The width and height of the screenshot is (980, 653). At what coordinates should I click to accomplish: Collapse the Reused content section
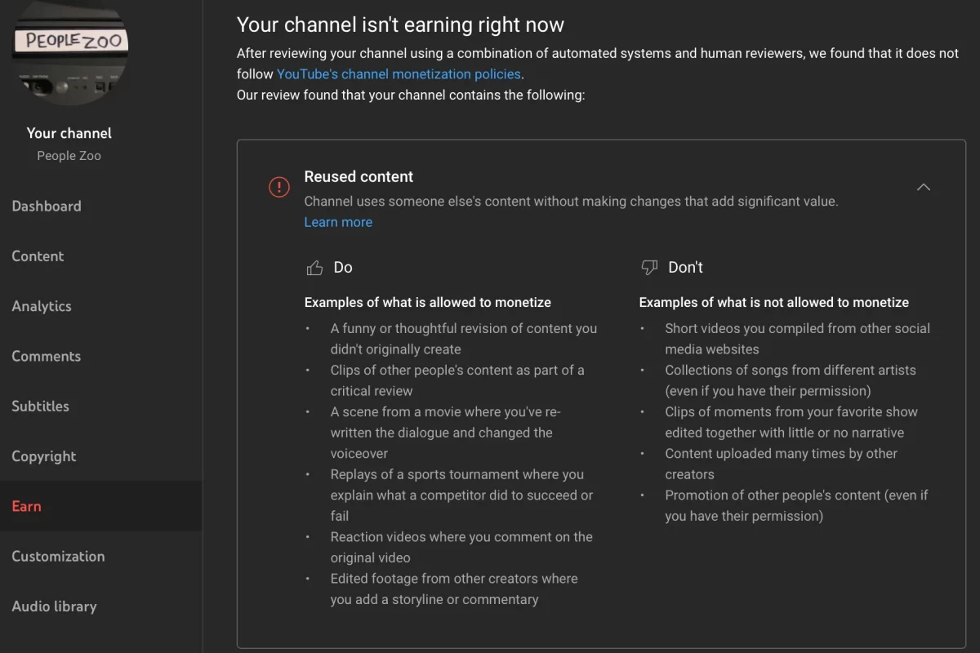pos(924,187)
